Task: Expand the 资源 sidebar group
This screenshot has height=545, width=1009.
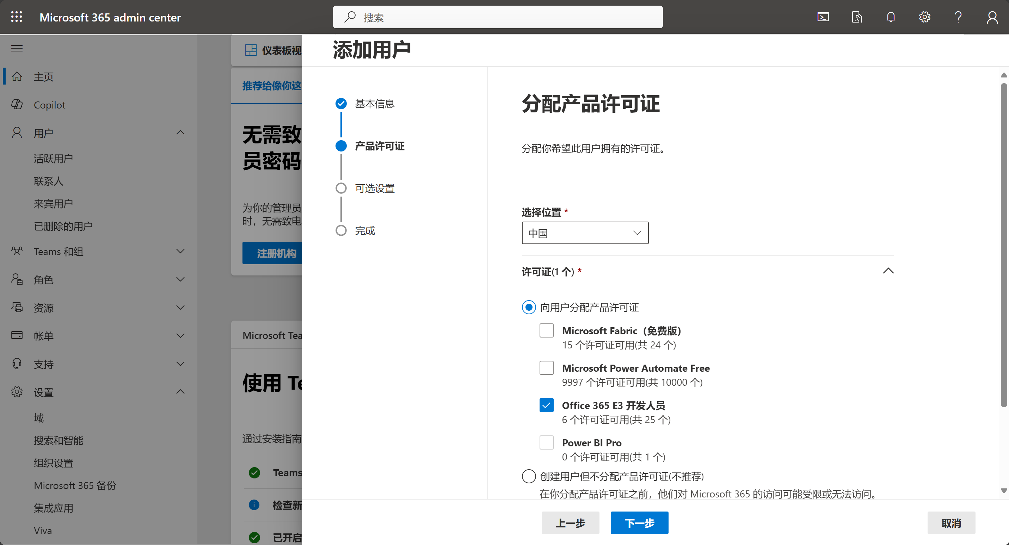Action: (180, 307)
